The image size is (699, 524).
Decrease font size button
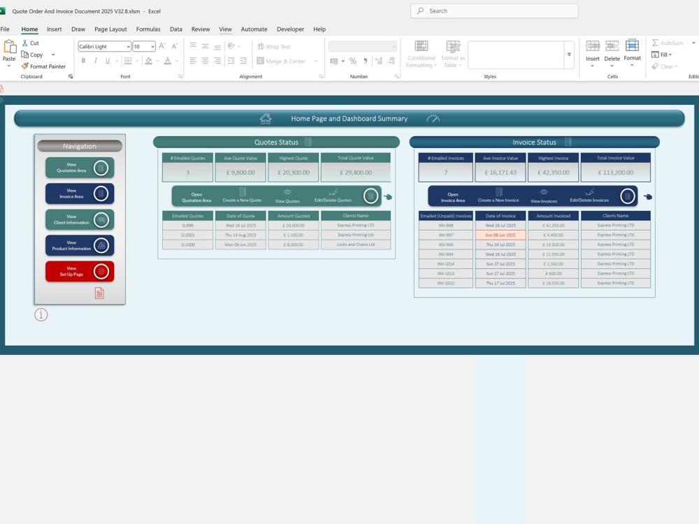[x=174, y=46]
